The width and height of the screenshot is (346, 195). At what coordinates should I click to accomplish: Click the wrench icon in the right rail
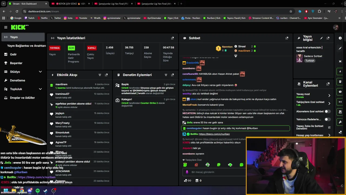pyautogui.click(x=340, y=122)
